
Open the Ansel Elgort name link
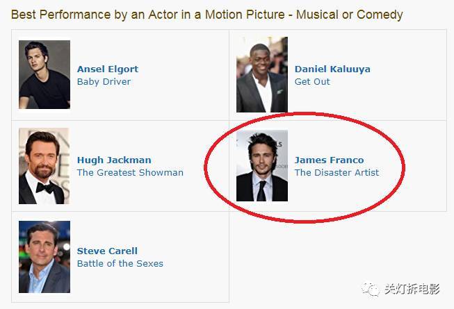108,69
